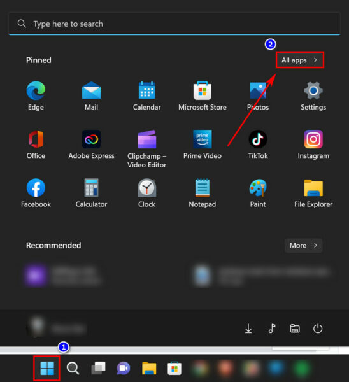Open File Explorer from the taskbar
This screenshot has height=382, width=349.
click(x=149, y=368)
